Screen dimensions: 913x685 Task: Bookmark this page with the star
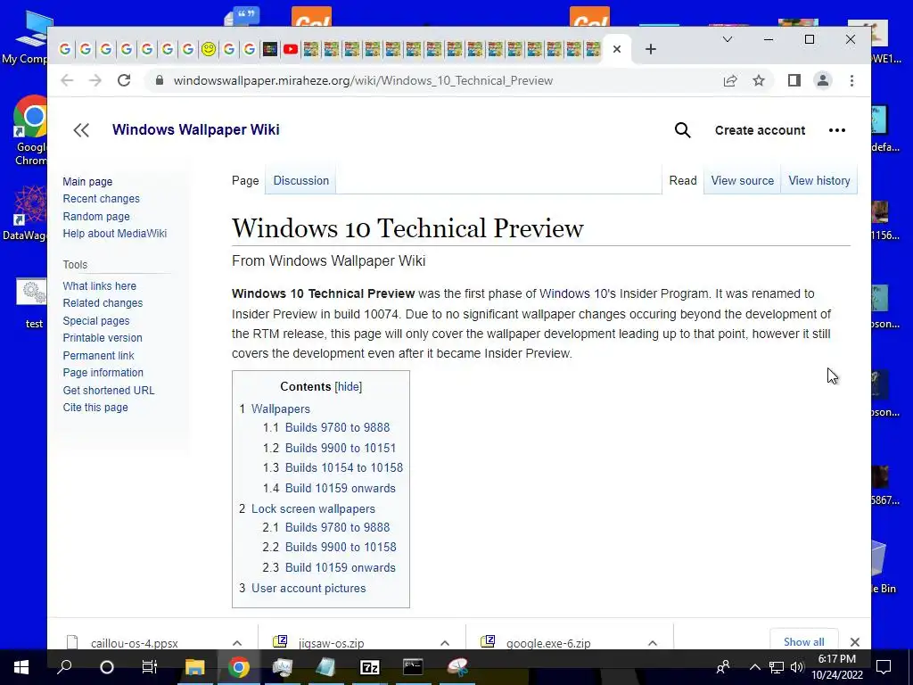(759, 80)
